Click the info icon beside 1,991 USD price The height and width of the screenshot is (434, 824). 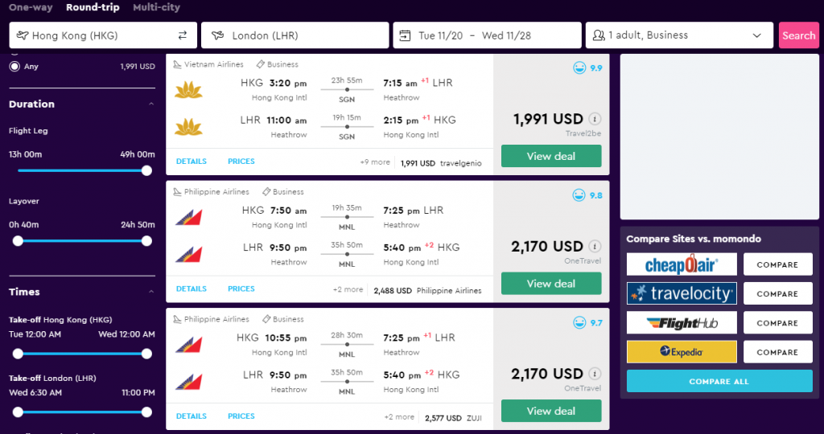click(x=595, y=119)
